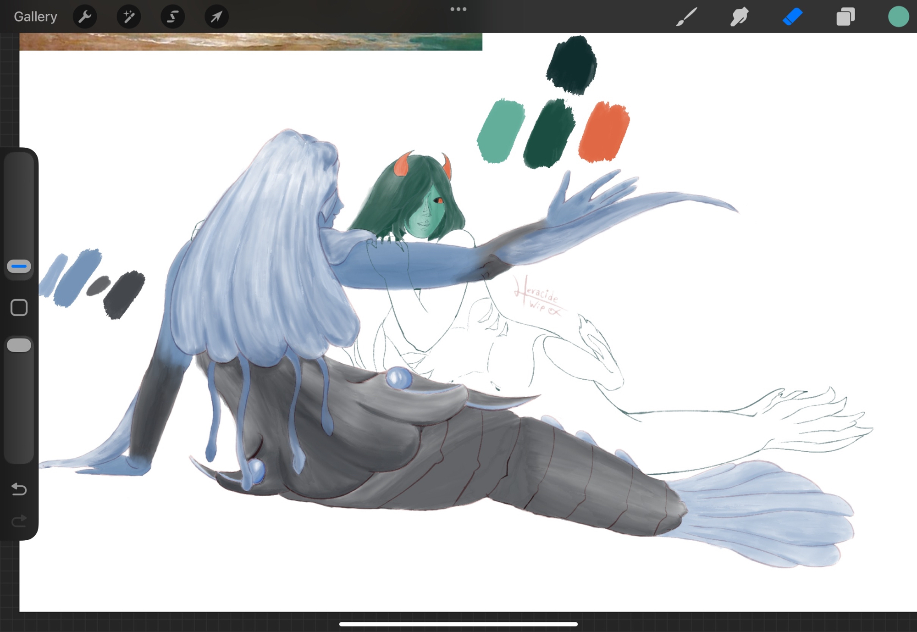Tap the iPad home indicator bar
Image resolution: width=917 pixels, height=632 pixels.
[458, 624]
